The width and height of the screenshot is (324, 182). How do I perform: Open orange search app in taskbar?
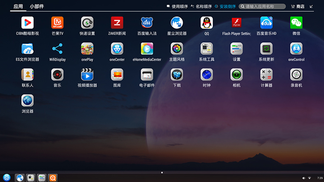[53, 178]
